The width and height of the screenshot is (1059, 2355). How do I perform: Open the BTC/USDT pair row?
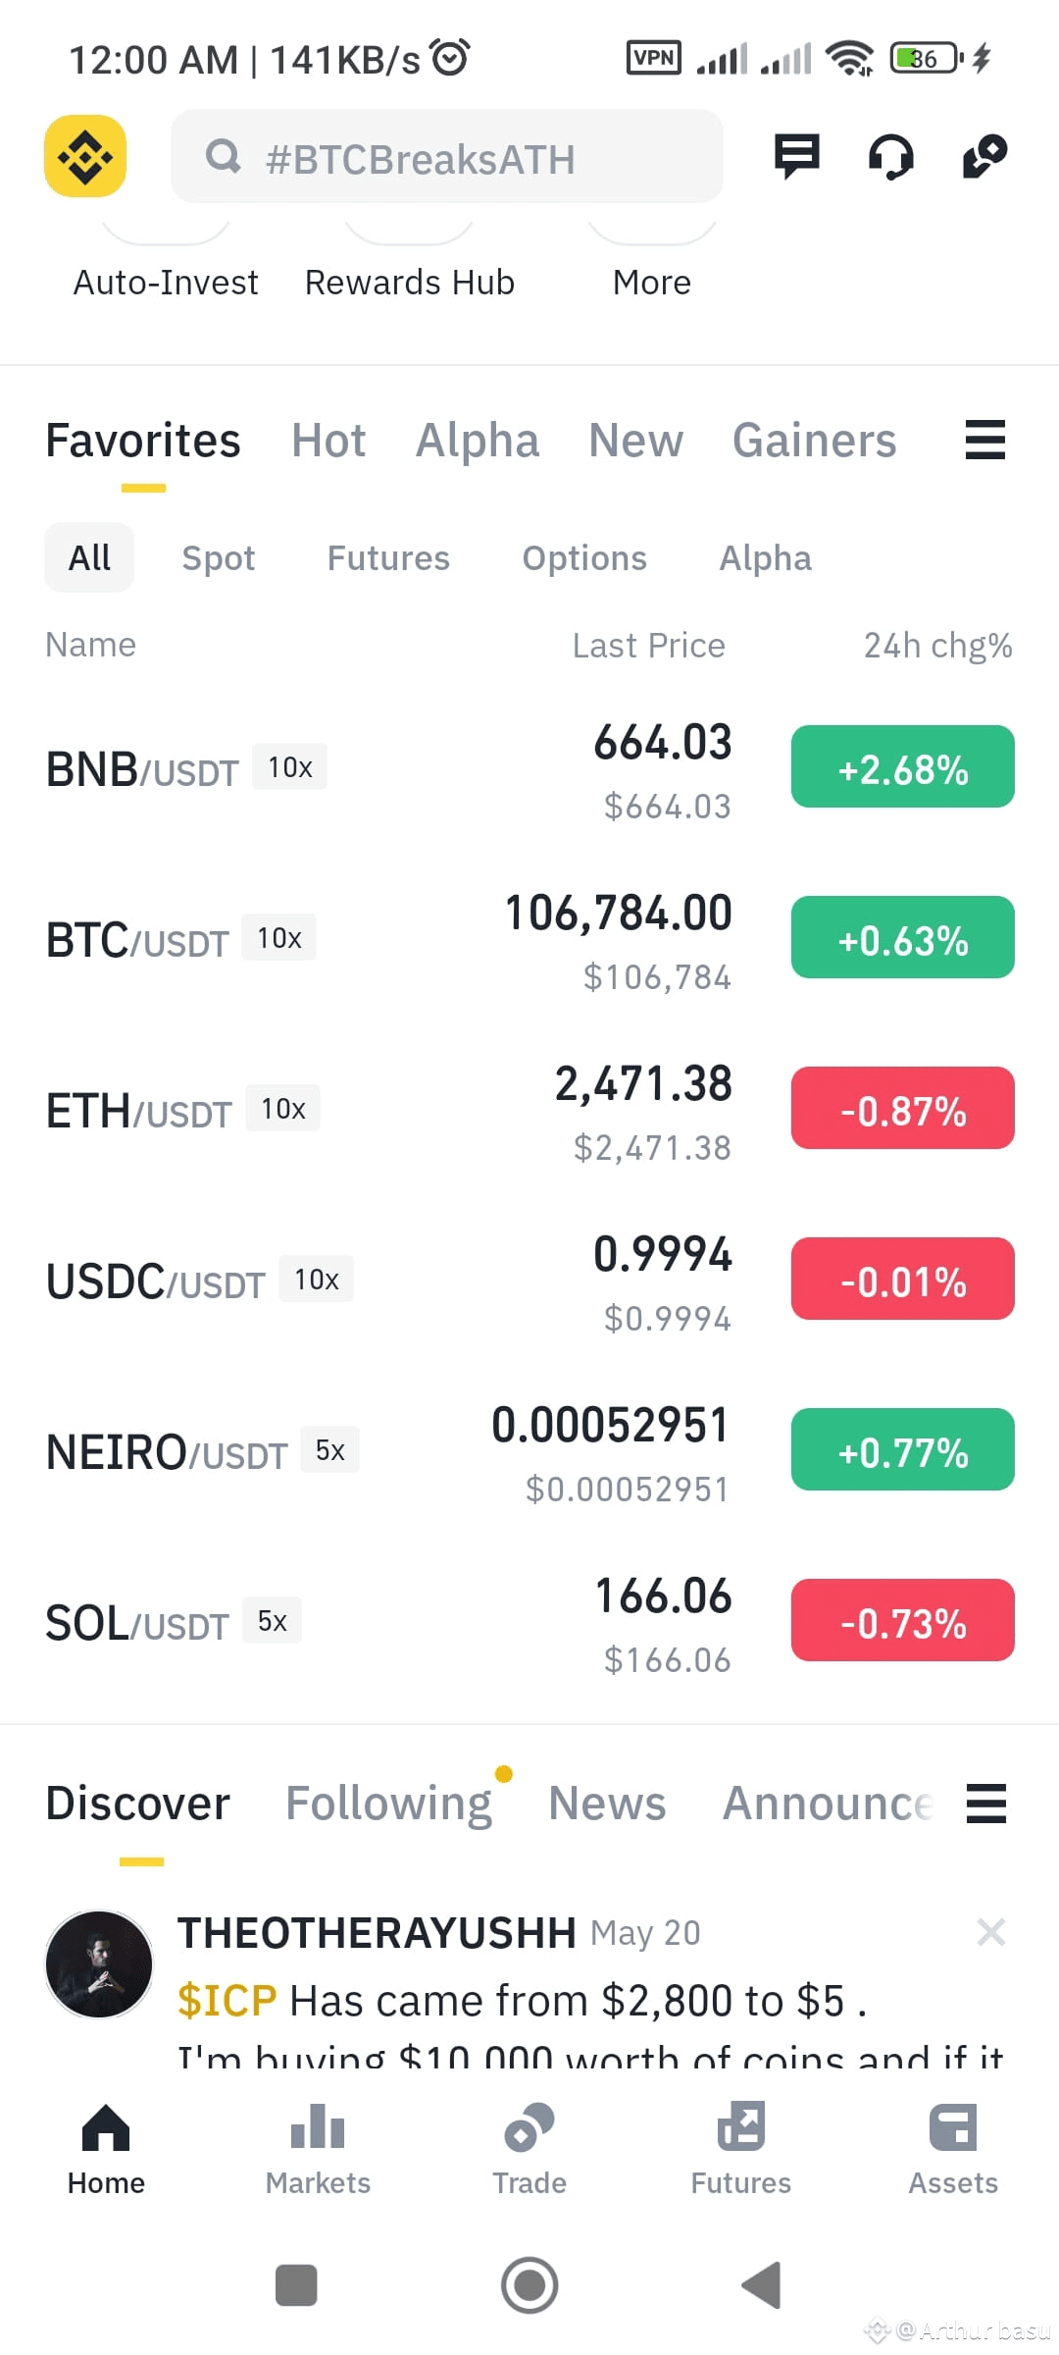pos(529,938)
